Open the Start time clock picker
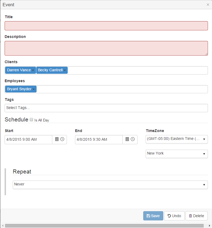The width and height of the screenshot is (212, 228). point(62,139)
